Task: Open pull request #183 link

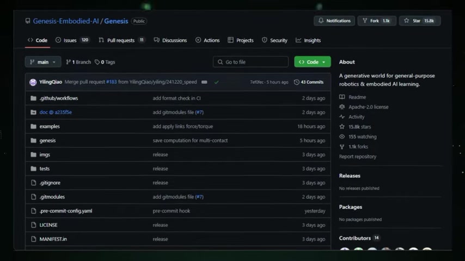Action: coord(112,82)
